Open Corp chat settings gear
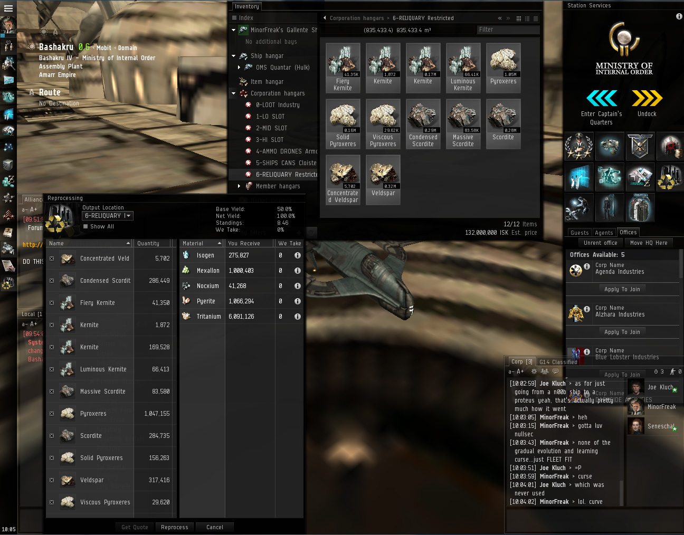Viewport: 684px width, 535px height. pyautogui.click(x=534, y=371)
